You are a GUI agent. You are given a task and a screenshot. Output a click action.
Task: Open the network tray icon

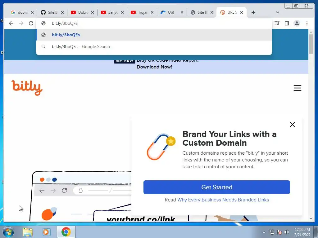271,232
